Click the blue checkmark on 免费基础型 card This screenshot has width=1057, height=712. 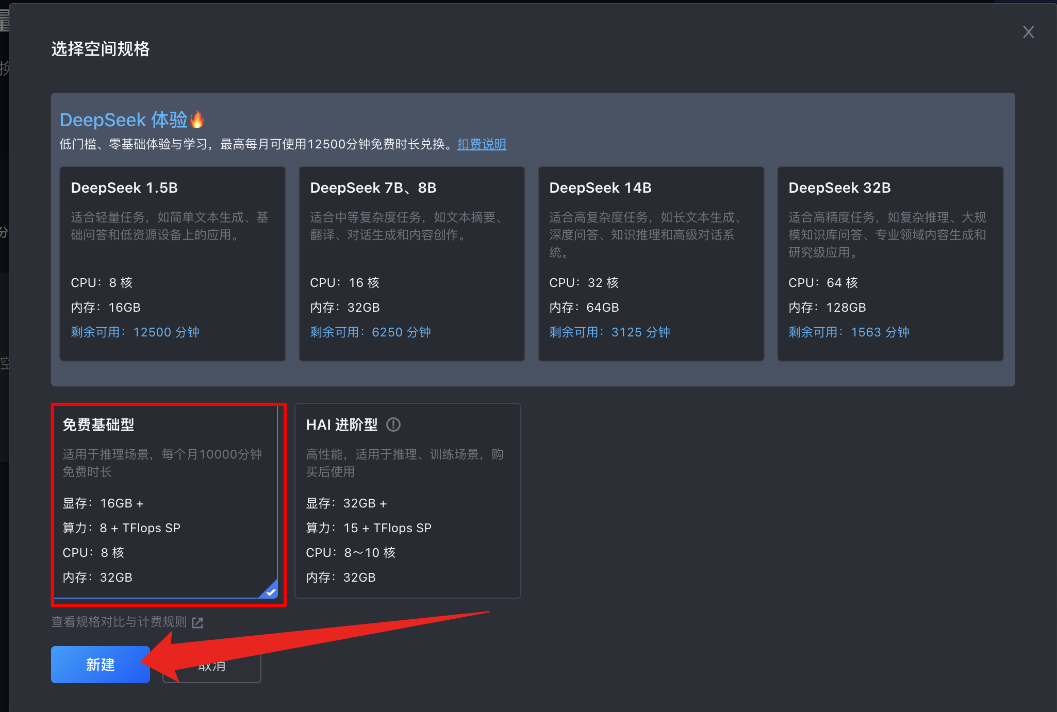(271, 592)
